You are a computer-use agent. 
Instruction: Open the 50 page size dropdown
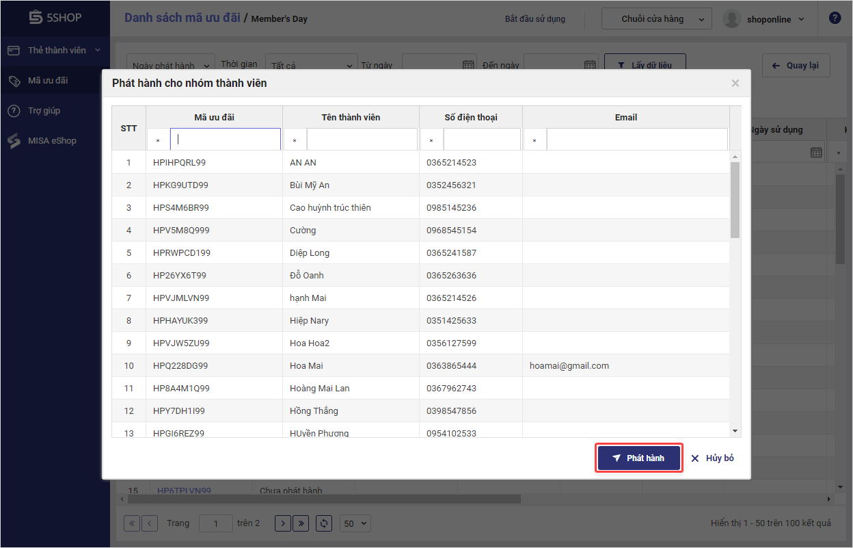tap(355, 523)
